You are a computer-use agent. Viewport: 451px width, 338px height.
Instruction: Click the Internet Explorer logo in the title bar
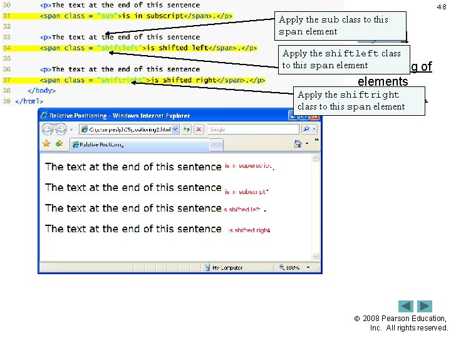point(44,115)
